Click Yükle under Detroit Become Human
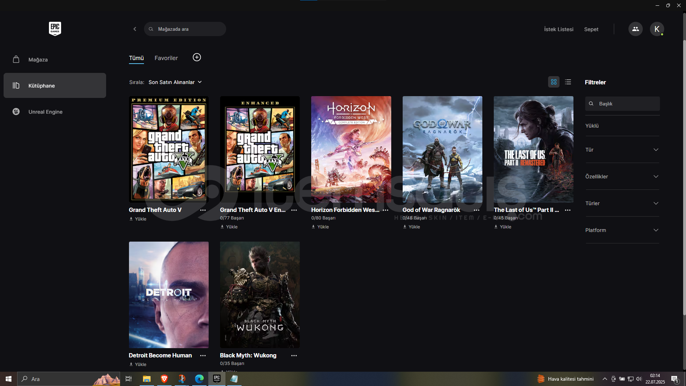 (x=138, y=365)
